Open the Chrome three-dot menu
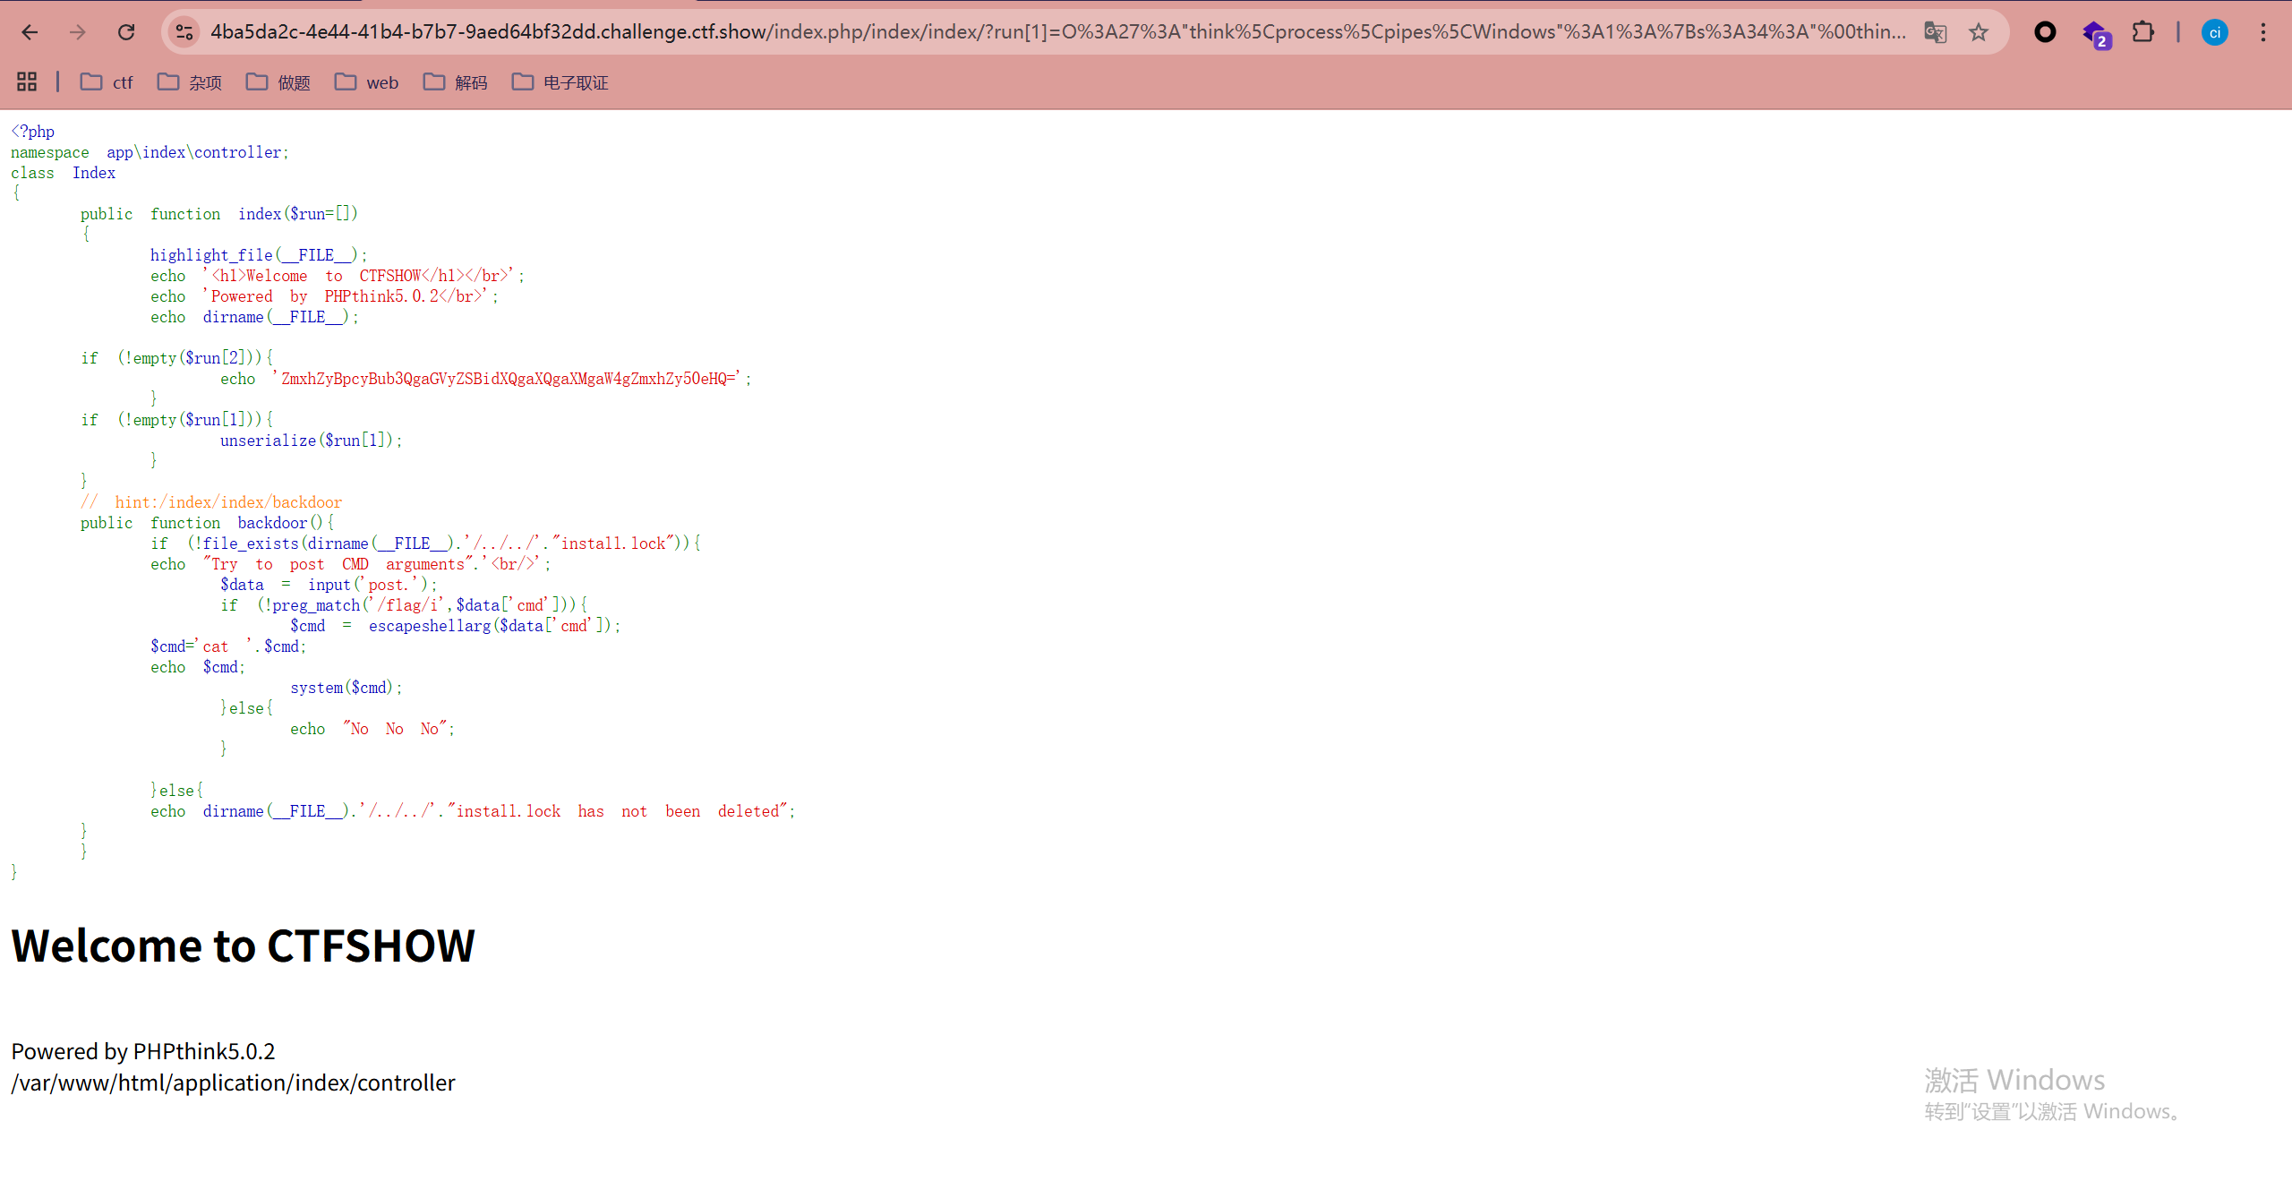The width and height of the screenshot is (2292, 1181). coord(2263,32)
